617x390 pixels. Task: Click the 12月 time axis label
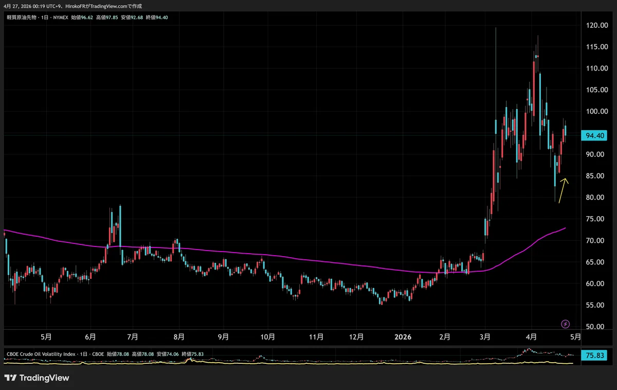coord(356,338)
